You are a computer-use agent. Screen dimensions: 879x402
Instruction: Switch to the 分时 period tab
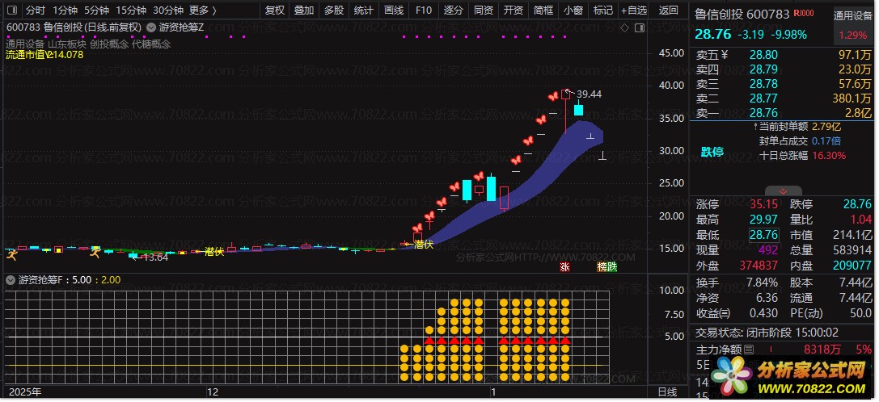[35, 10]
